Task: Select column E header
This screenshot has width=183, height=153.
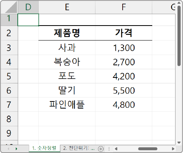Action: (67, 7)
